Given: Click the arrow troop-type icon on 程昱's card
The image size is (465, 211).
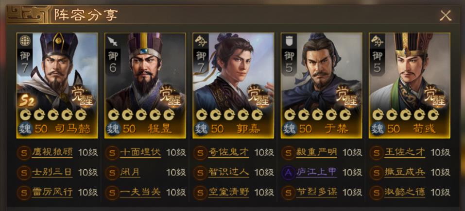Looking at the screenshot, I should click(x=112, y=41).
